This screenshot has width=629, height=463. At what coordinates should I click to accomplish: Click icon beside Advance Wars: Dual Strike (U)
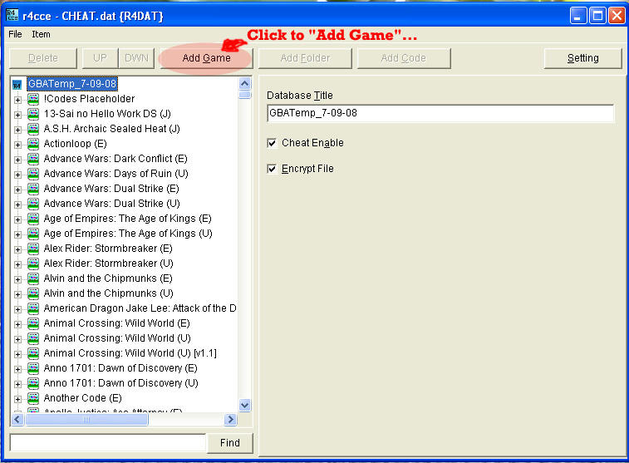33,204
